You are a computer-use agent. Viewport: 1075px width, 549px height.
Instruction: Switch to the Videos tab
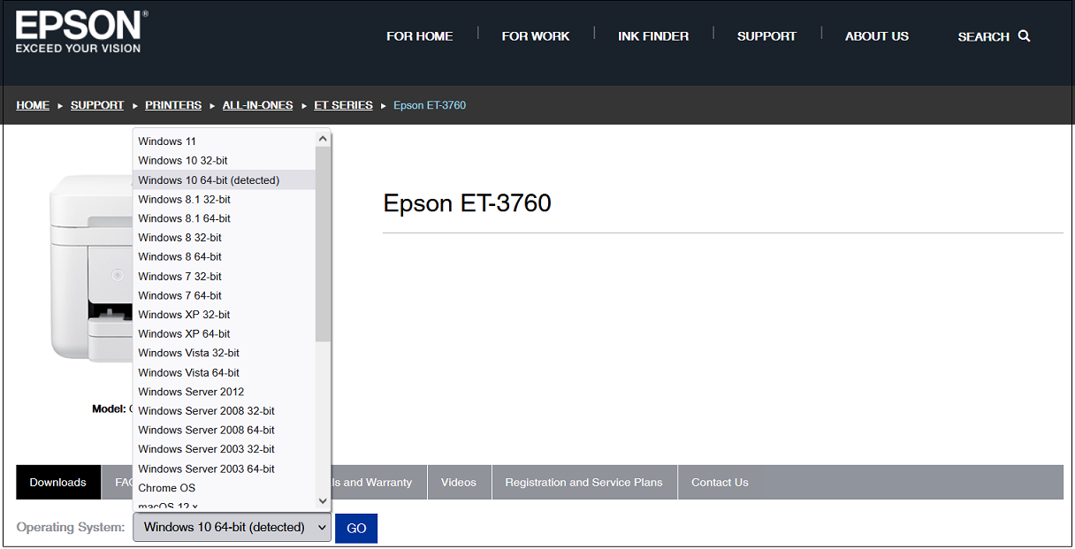pos(459,483)
